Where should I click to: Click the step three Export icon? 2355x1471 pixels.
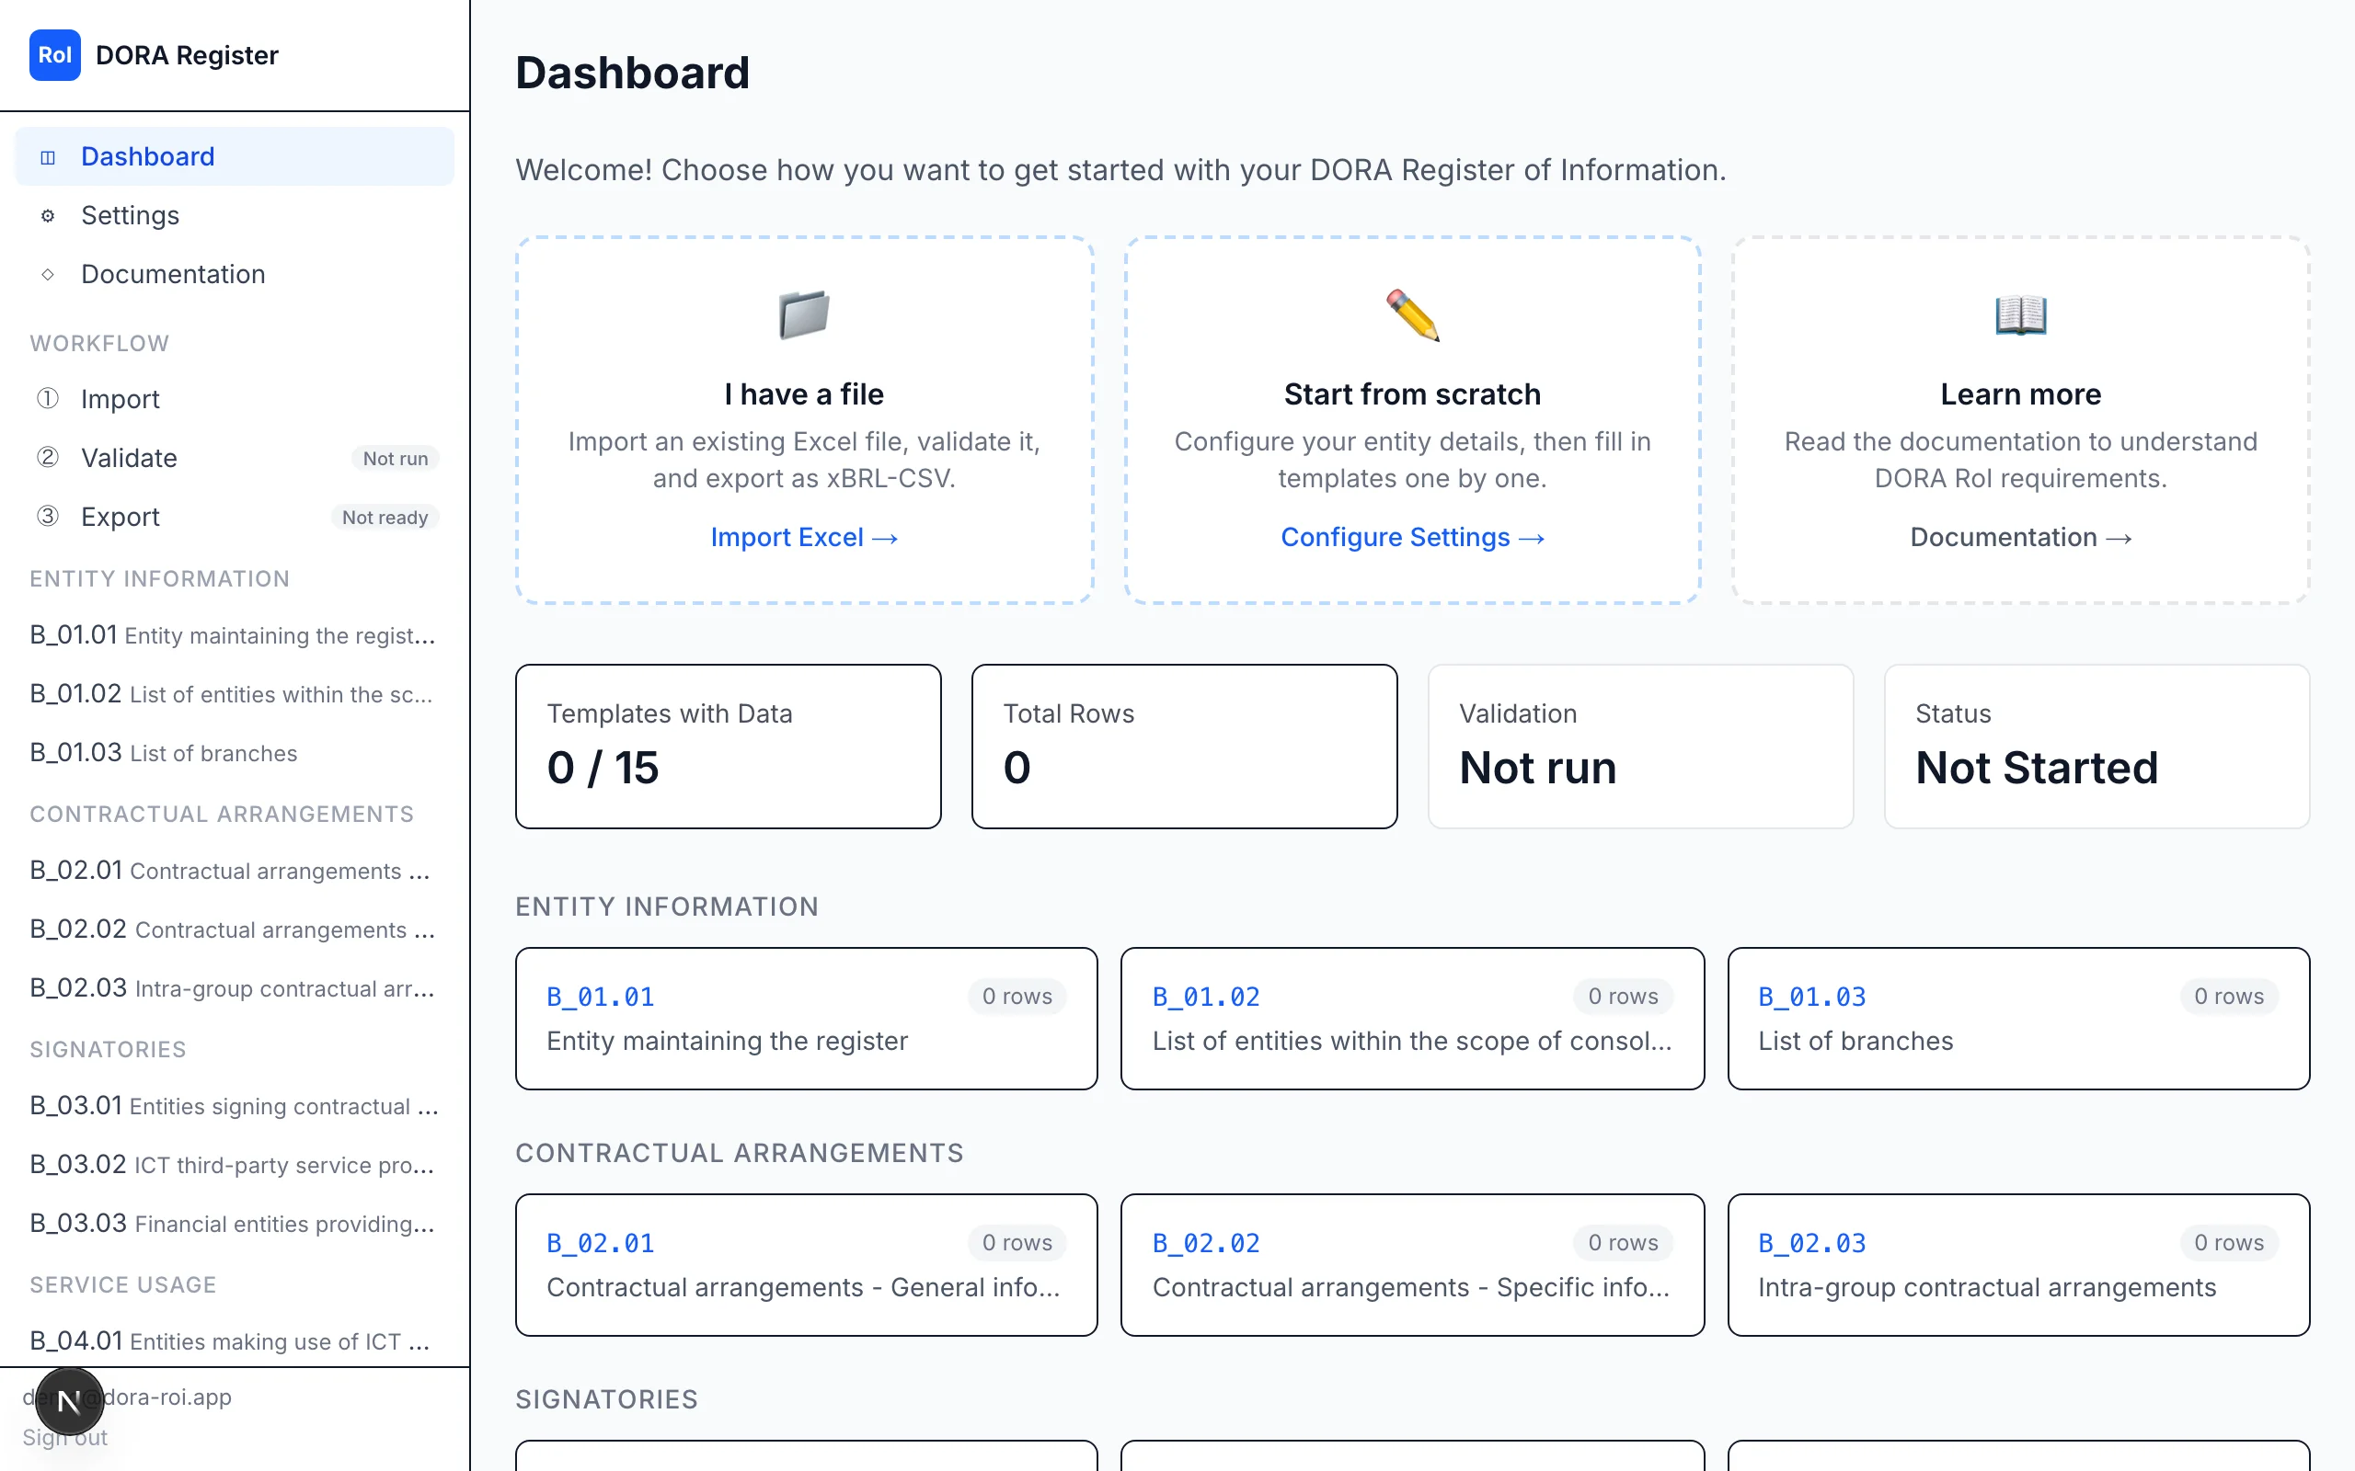[47, 517]
